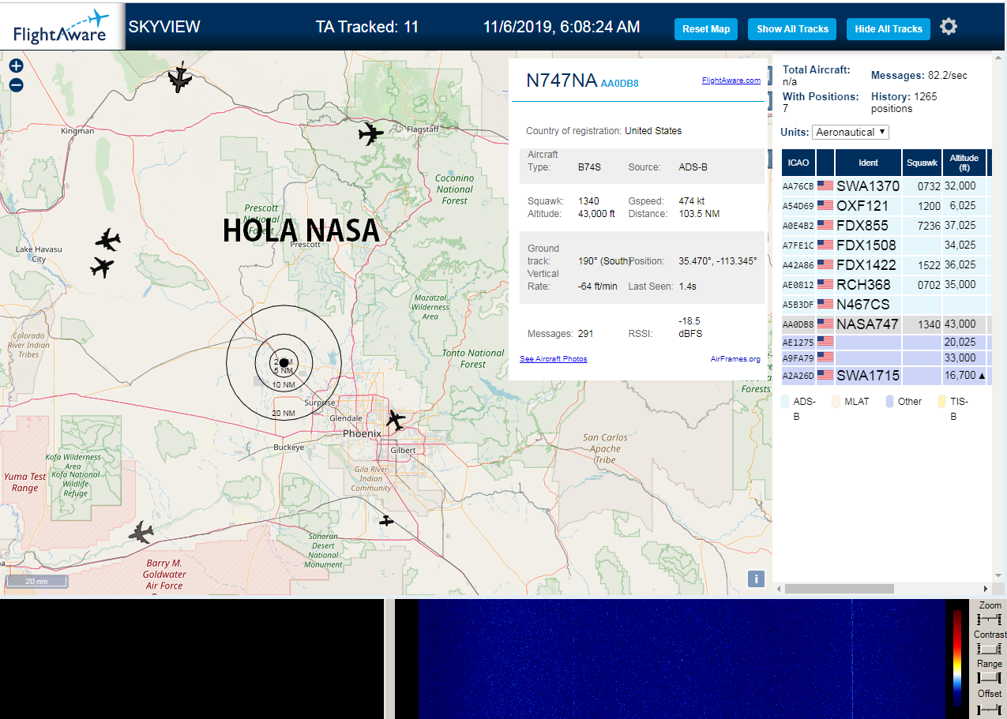Click the table scrollbar right arrow
This screenshot has height=719, width=1007.
point(985,589)
